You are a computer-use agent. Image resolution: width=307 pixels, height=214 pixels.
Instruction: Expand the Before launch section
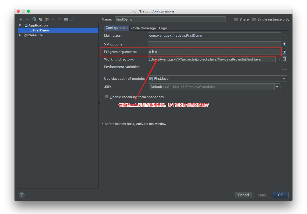[103, 124]
